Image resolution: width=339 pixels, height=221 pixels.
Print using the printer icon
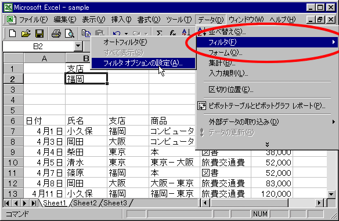pyautogui.click(x=56, y=34)
